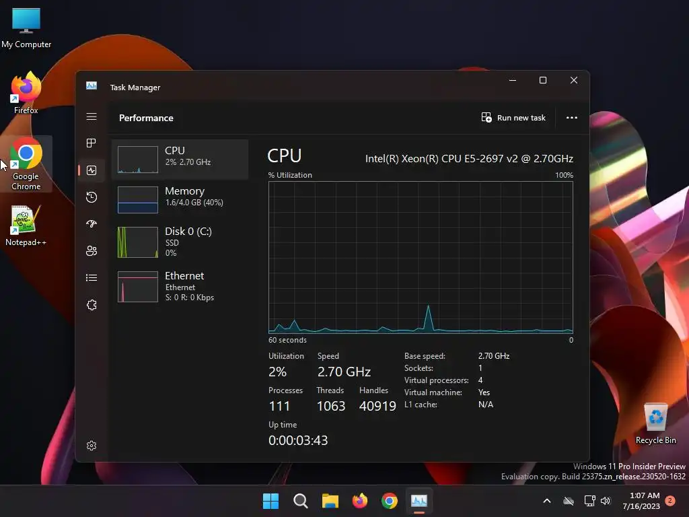Screen dimensions: 689x517
Task: Select the Disk 0 (C:) performance item
Action: tap(180, 242)
